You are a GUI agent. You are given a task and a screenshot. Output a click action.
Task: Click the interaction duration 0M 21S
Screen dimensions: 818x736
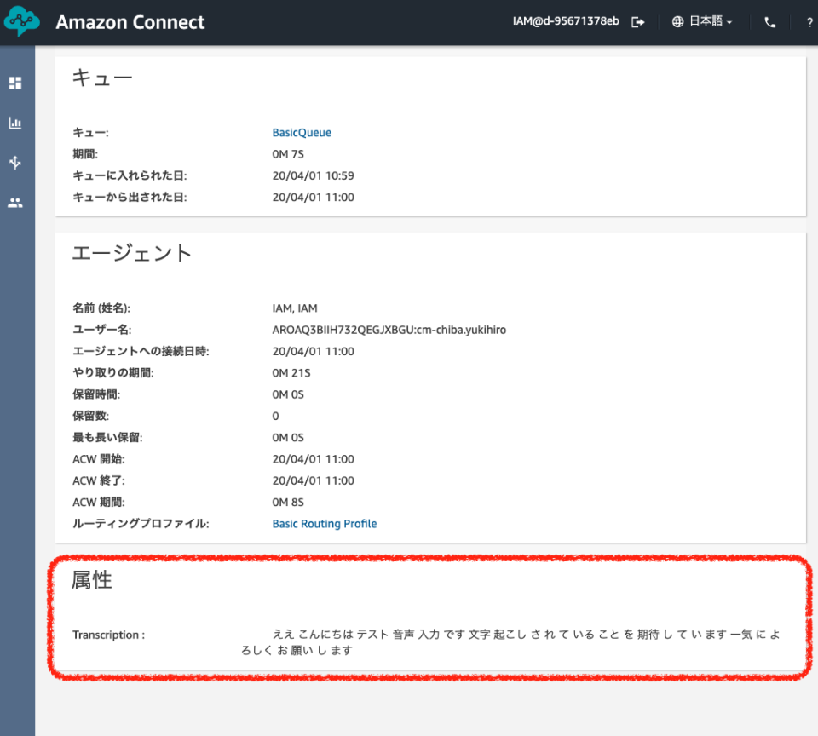(x=291, y=373)
